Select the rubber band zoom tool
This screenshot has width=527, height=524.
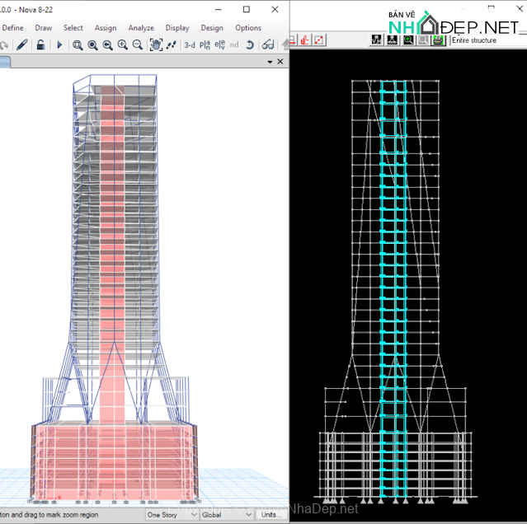78,44
